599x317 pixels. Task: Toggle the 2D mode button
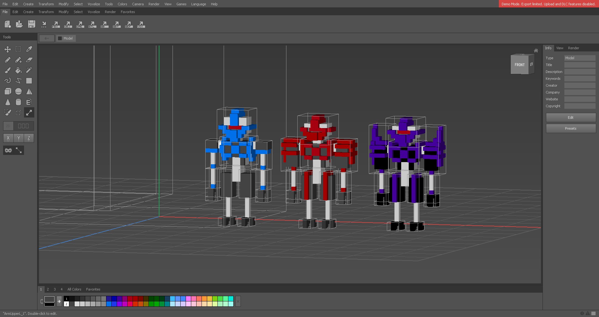[8, 126]
